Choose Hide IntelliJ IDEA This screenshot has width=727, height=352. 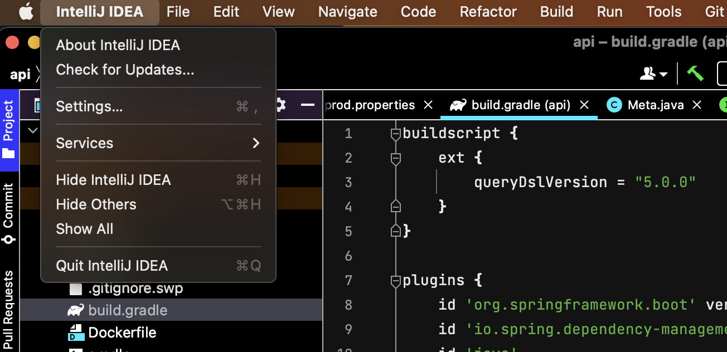tap(158, 180)
